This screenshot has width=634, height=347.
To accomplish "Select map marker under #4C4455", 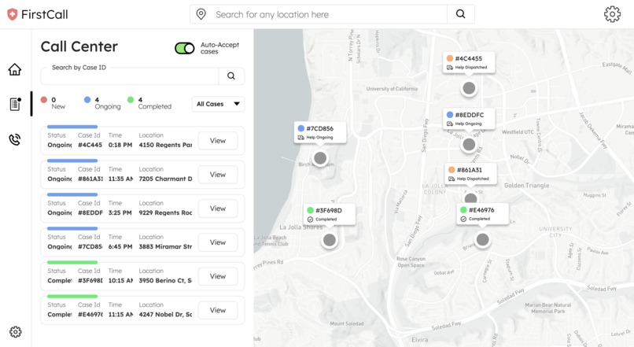I will 469,88.
